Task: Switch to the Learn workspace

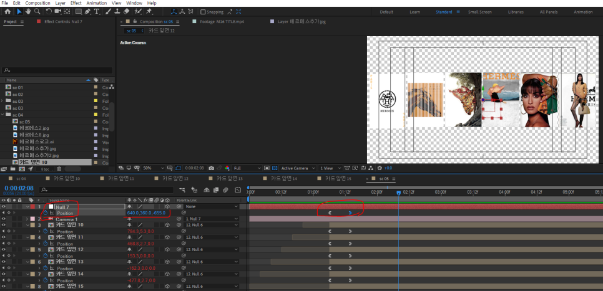Action: click(414, 12)
